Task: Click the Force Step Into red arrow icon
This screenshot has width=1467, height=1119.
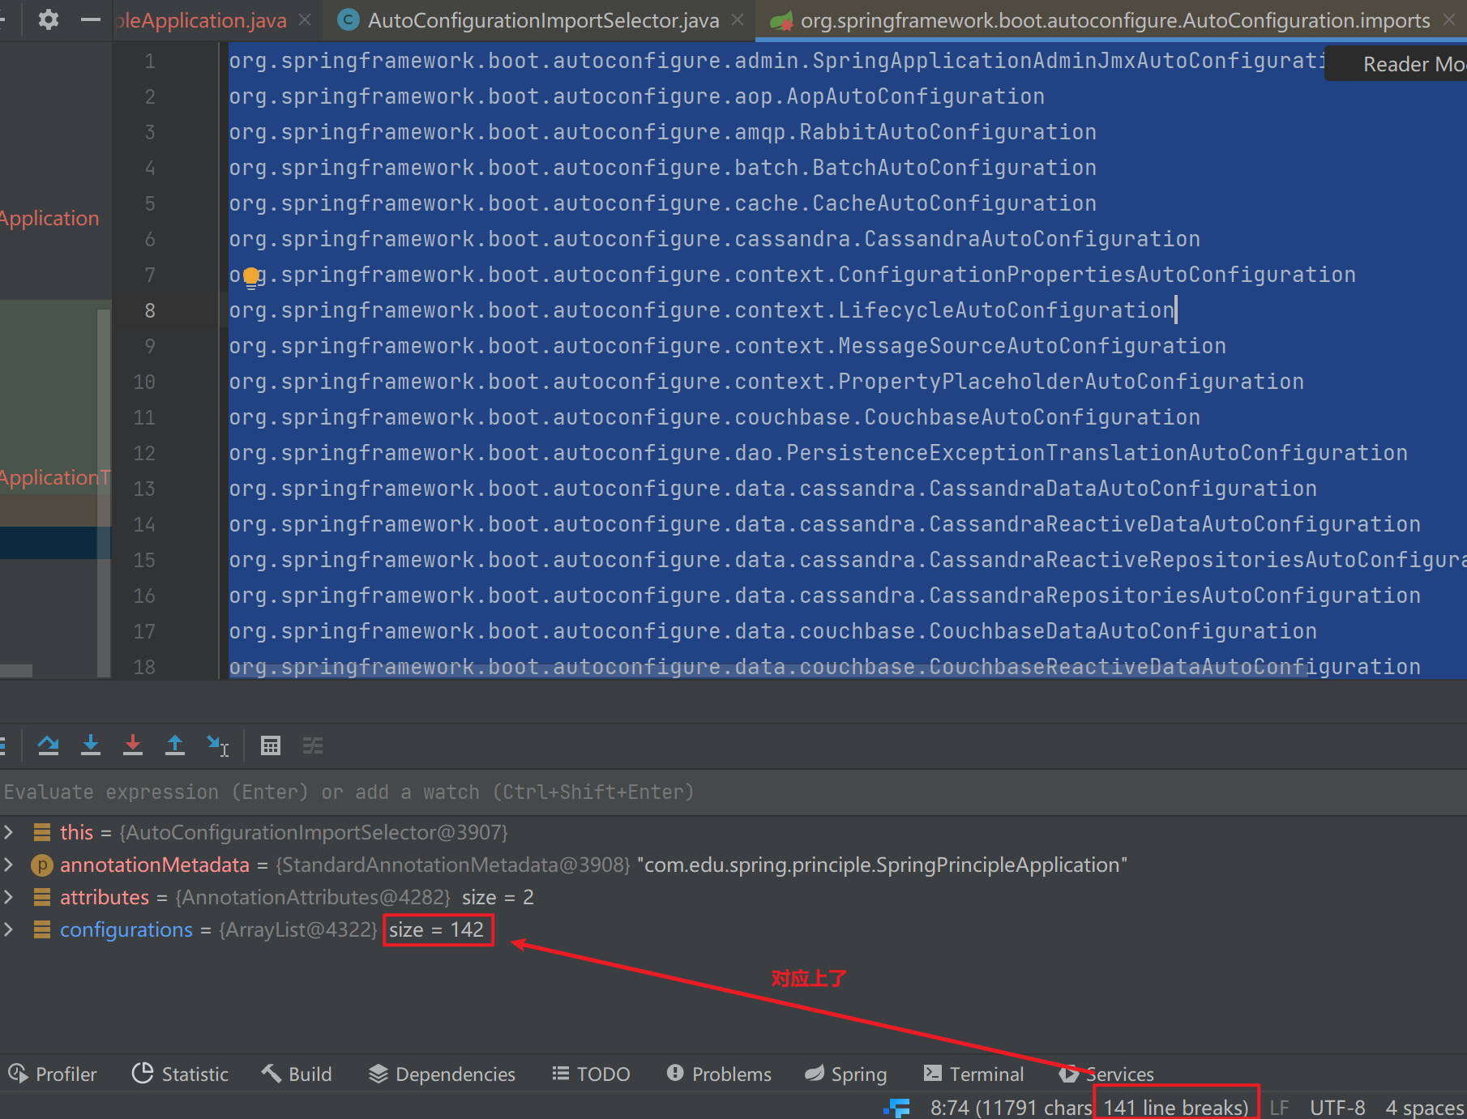Action: 133,745
